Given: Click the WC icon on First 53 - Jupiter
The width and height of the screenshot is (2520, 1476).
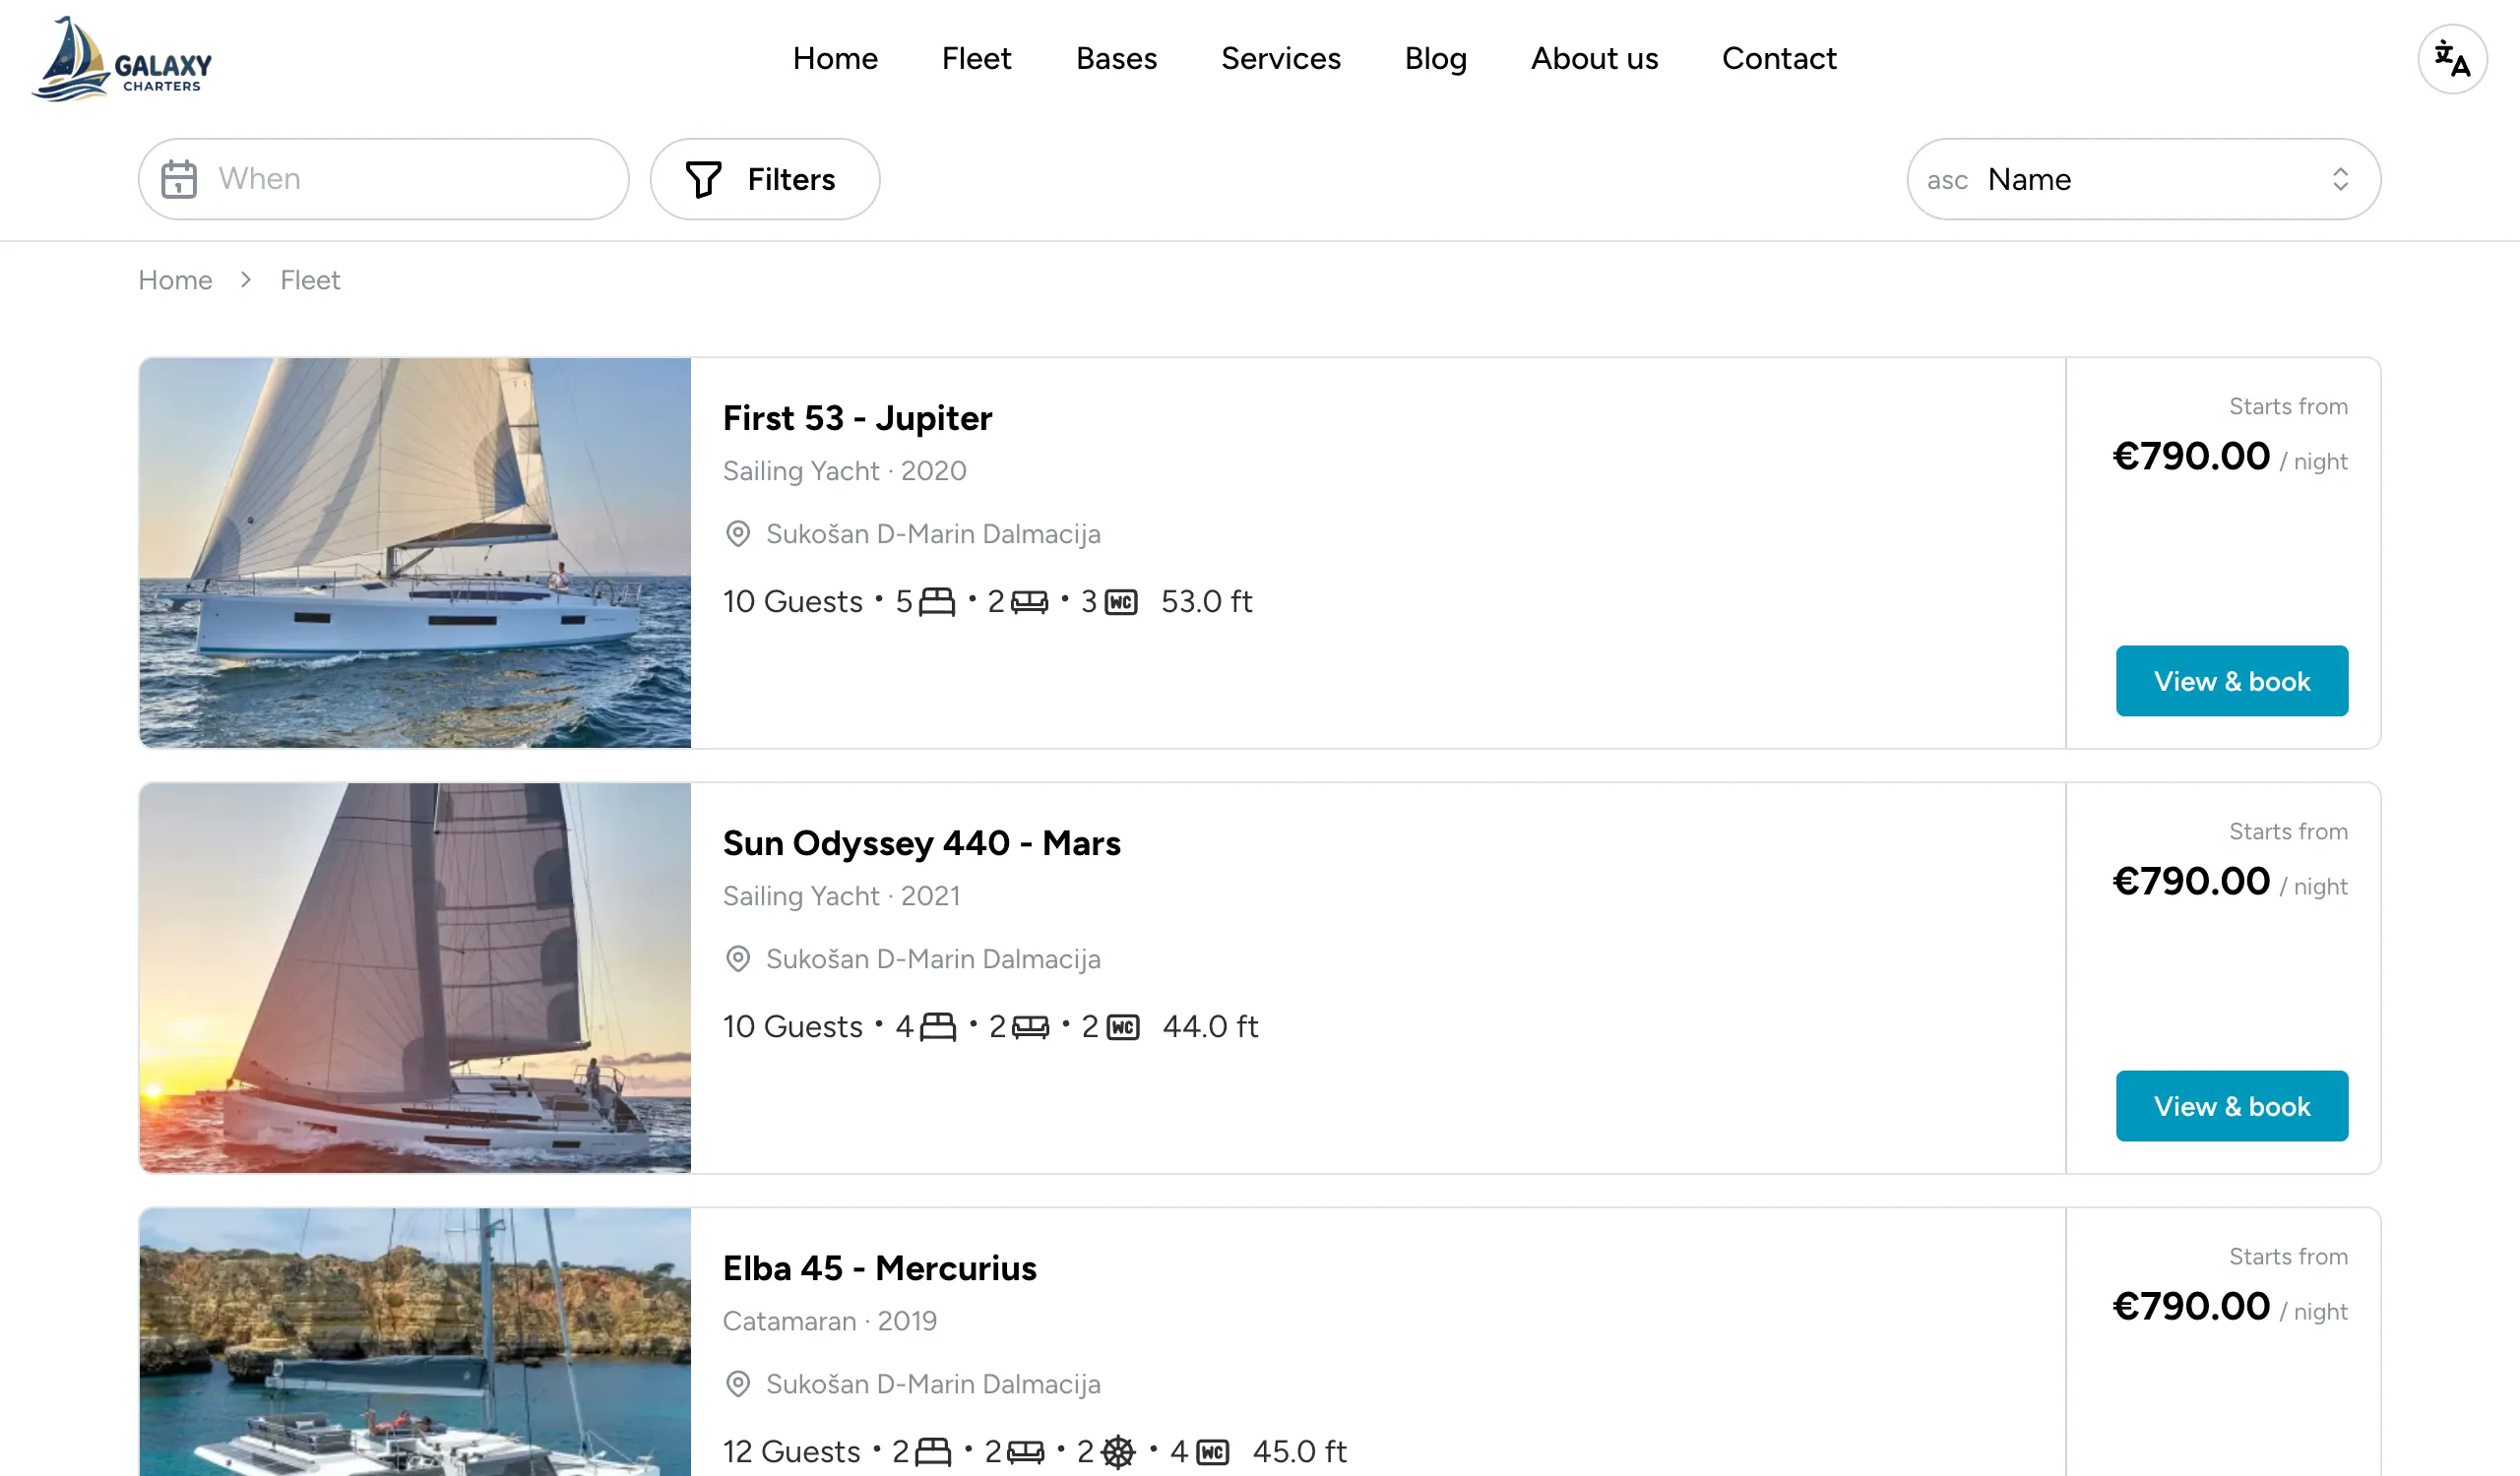Looking at the screenshot, I should [x=1121, y=601].
